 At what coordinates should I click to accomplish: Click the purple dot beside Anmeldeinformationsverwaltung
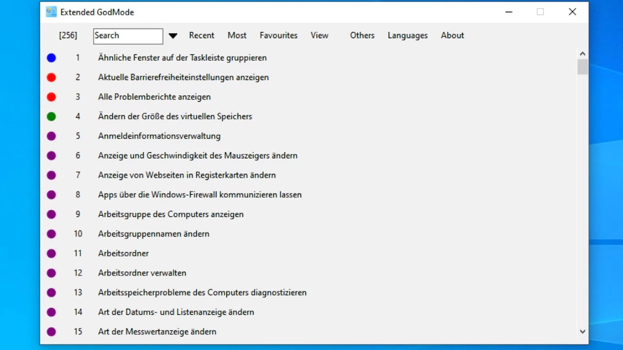[51, 136]
